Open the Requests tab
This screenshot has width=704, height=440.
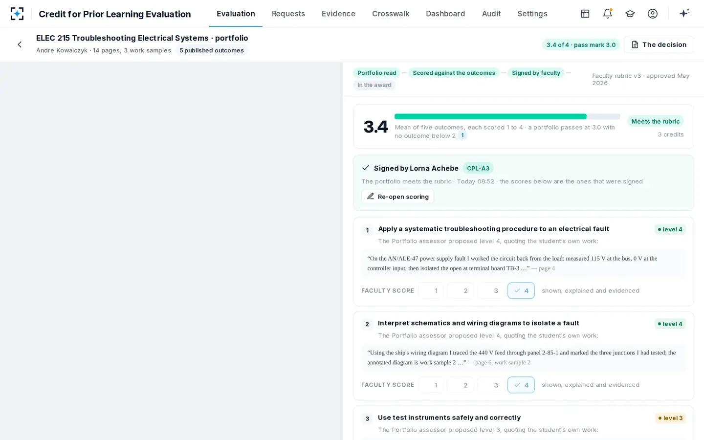288,14
